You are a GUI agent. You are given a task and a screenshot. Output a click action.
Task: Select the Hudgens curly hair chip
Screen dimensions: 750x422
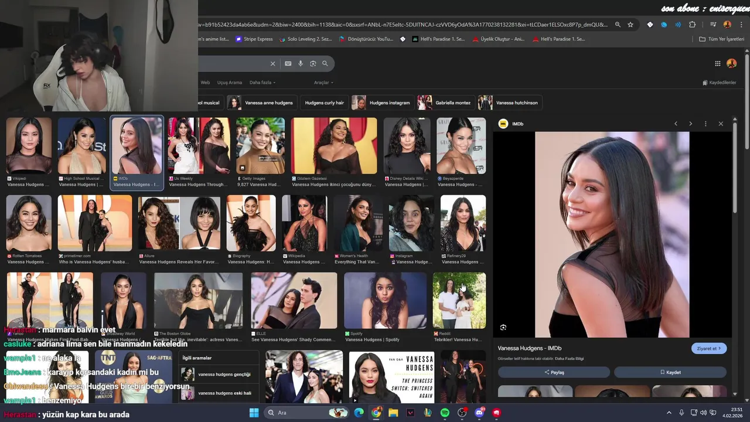pyautogui.click(x=324, y=103)
